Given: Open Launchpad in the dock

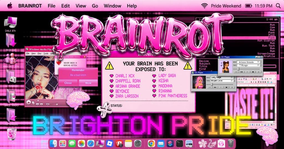Looking at the screenshot, I should coord(63,144).
